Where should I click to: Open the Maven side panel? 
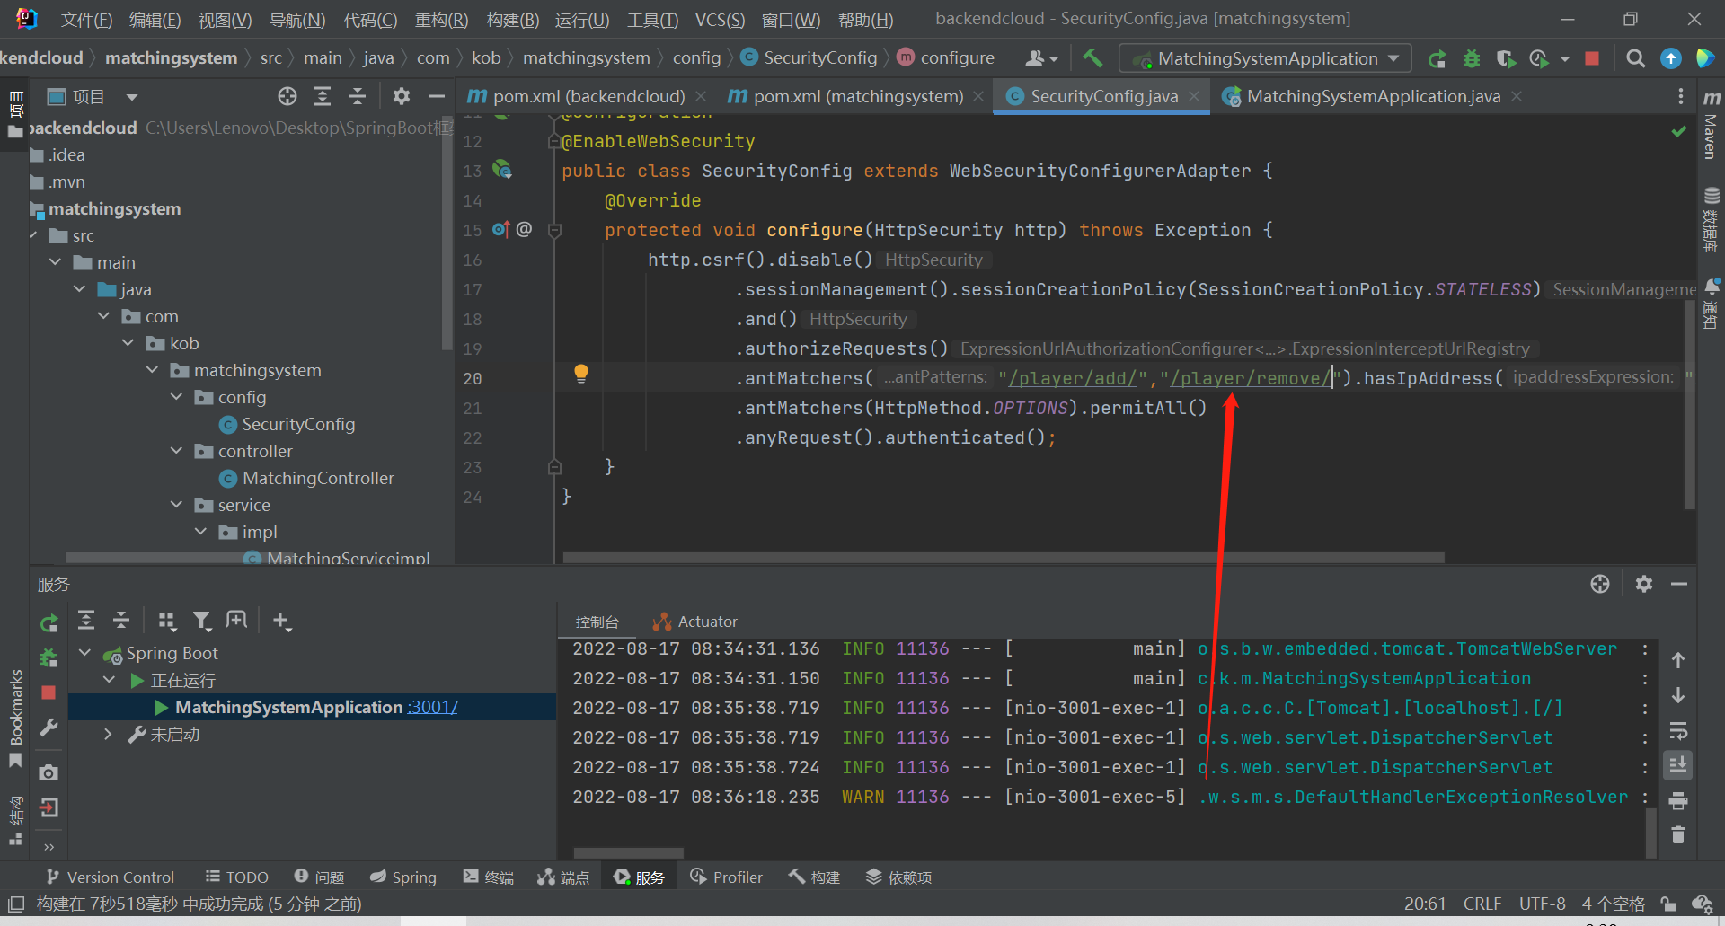1712,126
